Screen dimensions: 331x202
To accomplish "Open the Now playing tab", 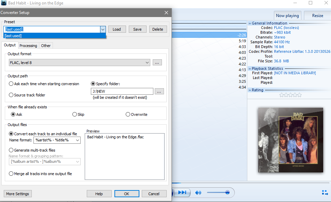I will 287,16.
